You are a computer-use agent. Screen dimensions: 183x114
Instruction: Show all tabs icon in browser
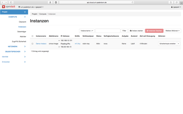tap(177, 2)
